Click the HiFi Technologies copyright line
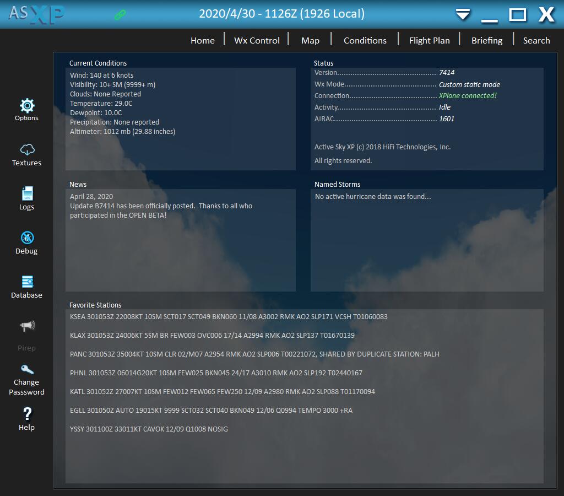The height and width of the screenshot is (496, 564). pyautogui.click(x=382, y=147)
